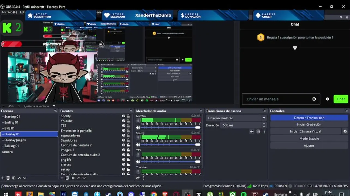Open Mic/Aux channel three-dot options
Screen dimensions: 350x196
click(138, 120)
